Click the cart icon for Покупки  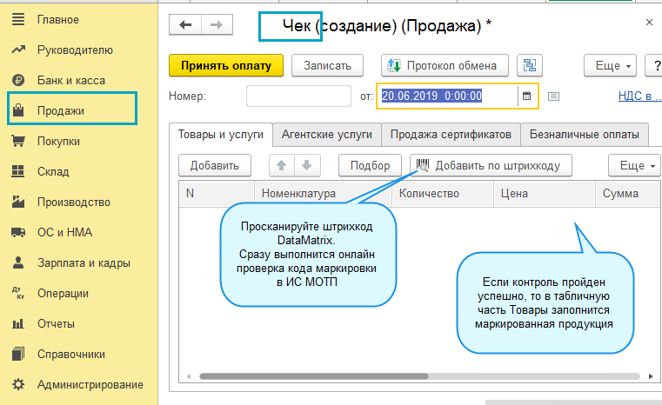(x=18, y=141)
